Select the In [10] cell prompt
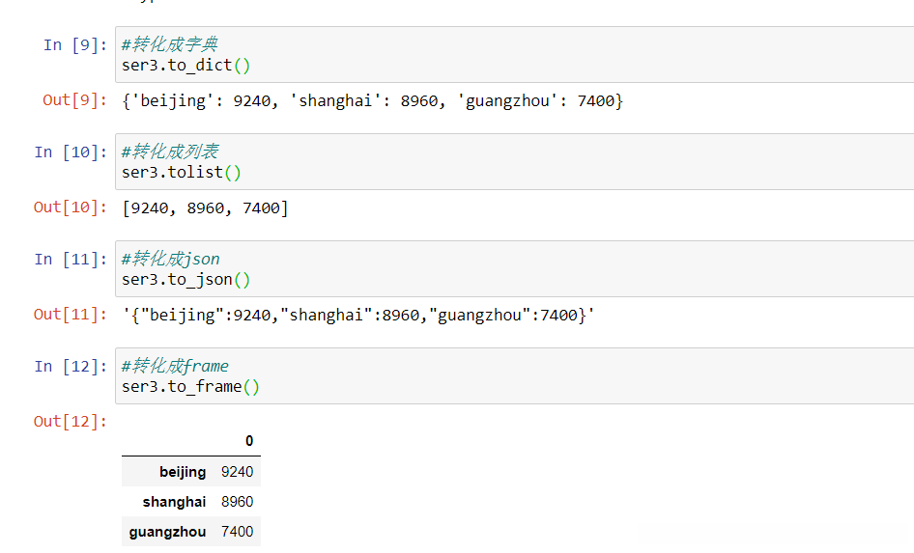This screenshot has height=553, width=914. click(67, 152)
